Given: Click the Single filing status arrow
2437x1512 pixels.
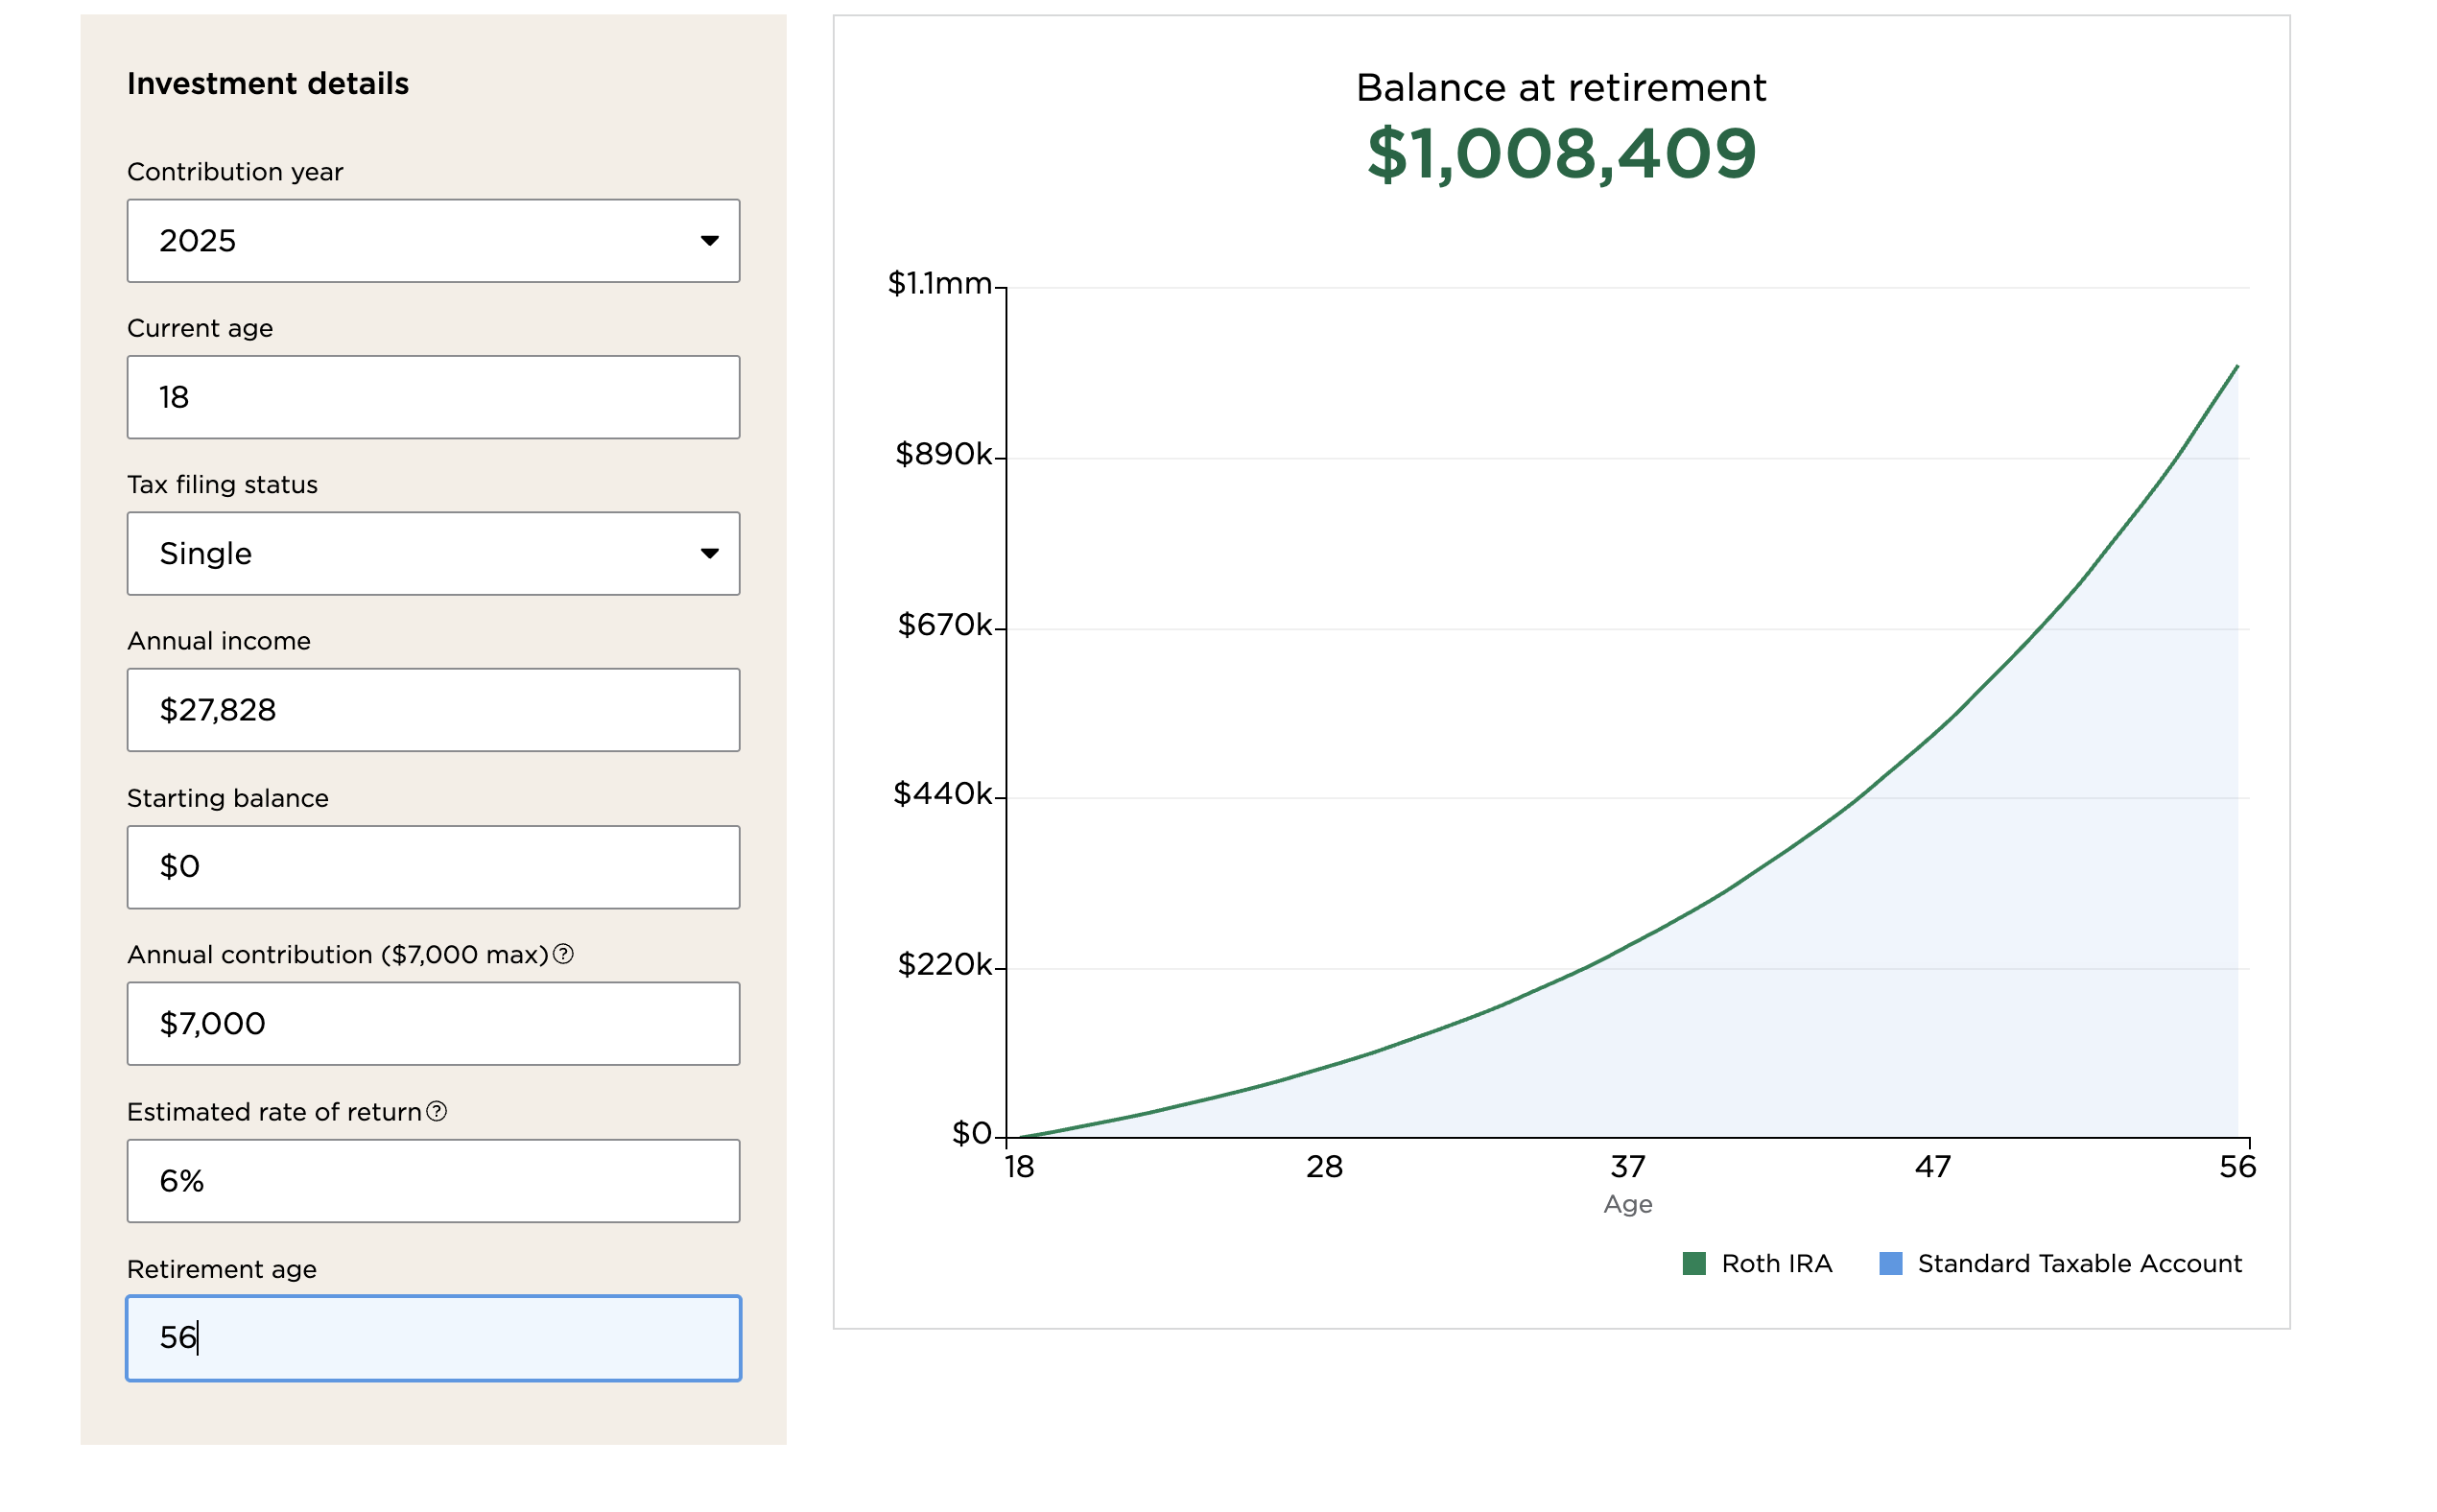Looking at the screenshot, I should point(709,553).
